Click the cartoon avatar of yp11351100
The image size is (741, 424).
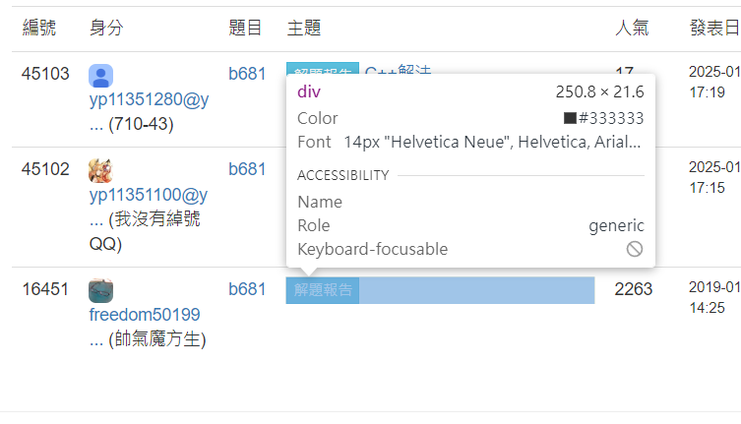pyautogui.click(x=100, y=171)
